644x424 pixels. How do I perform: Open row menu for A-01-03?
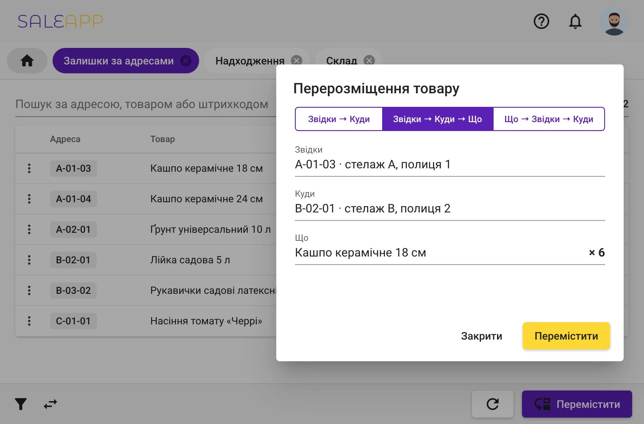point(29,168)
